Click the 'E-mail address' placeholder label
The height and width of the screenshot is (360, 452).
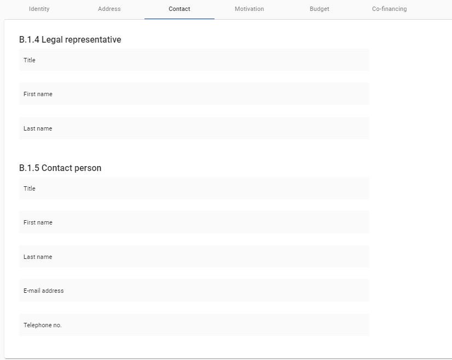point(44,291)
